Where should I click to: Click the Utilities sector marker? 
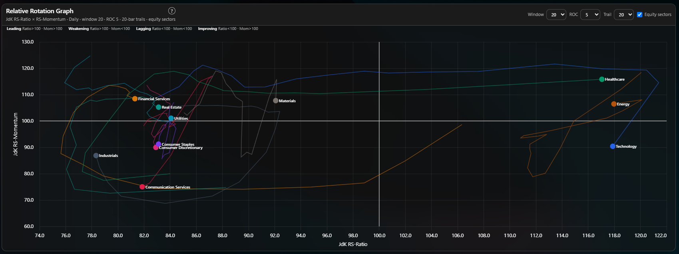171,118
